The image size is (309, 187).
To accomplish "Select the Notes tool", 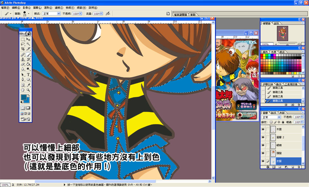I will [x=23, y=85].
